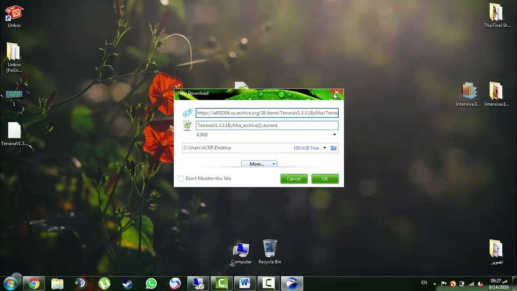
Task: Click the battery power tray icon
Action: point(462,284)
